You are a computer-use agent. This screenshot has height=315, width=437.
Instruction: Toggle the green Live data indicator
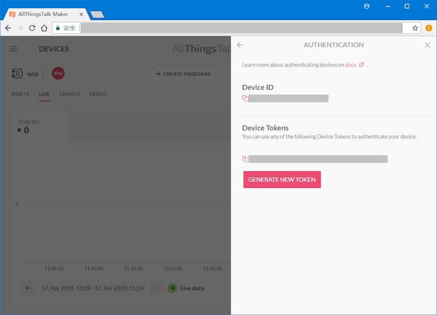pyautogui.click(x=172, y=288)
